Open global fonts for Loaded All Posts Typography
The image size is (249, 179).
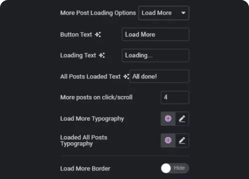click(168, 140)
